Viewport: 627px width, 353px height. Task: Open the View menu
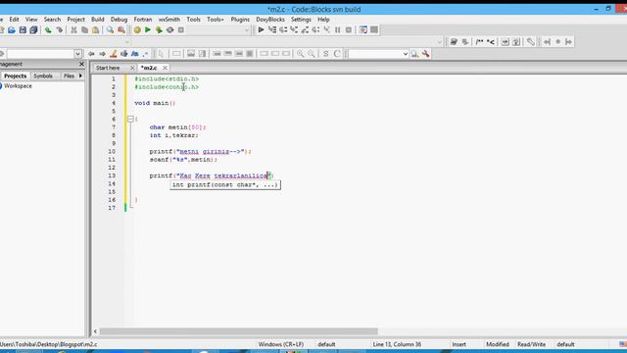point(31,20)
